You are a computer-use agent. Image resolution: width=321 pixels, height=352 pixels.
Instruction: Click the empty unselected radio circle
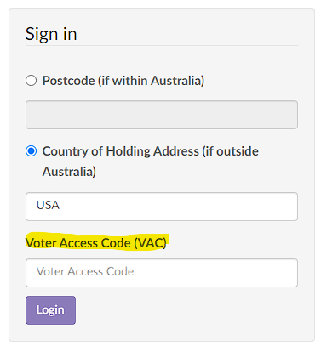point(31,81)
